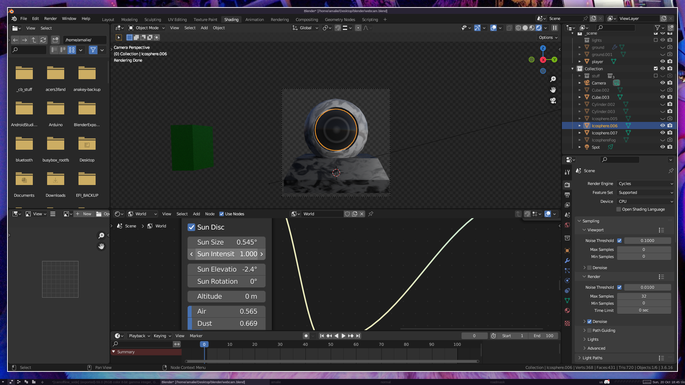Disable the Use Nodes checkbox
Screen dimensions: 685x385
pyautogui.click(x=222, y=214)
